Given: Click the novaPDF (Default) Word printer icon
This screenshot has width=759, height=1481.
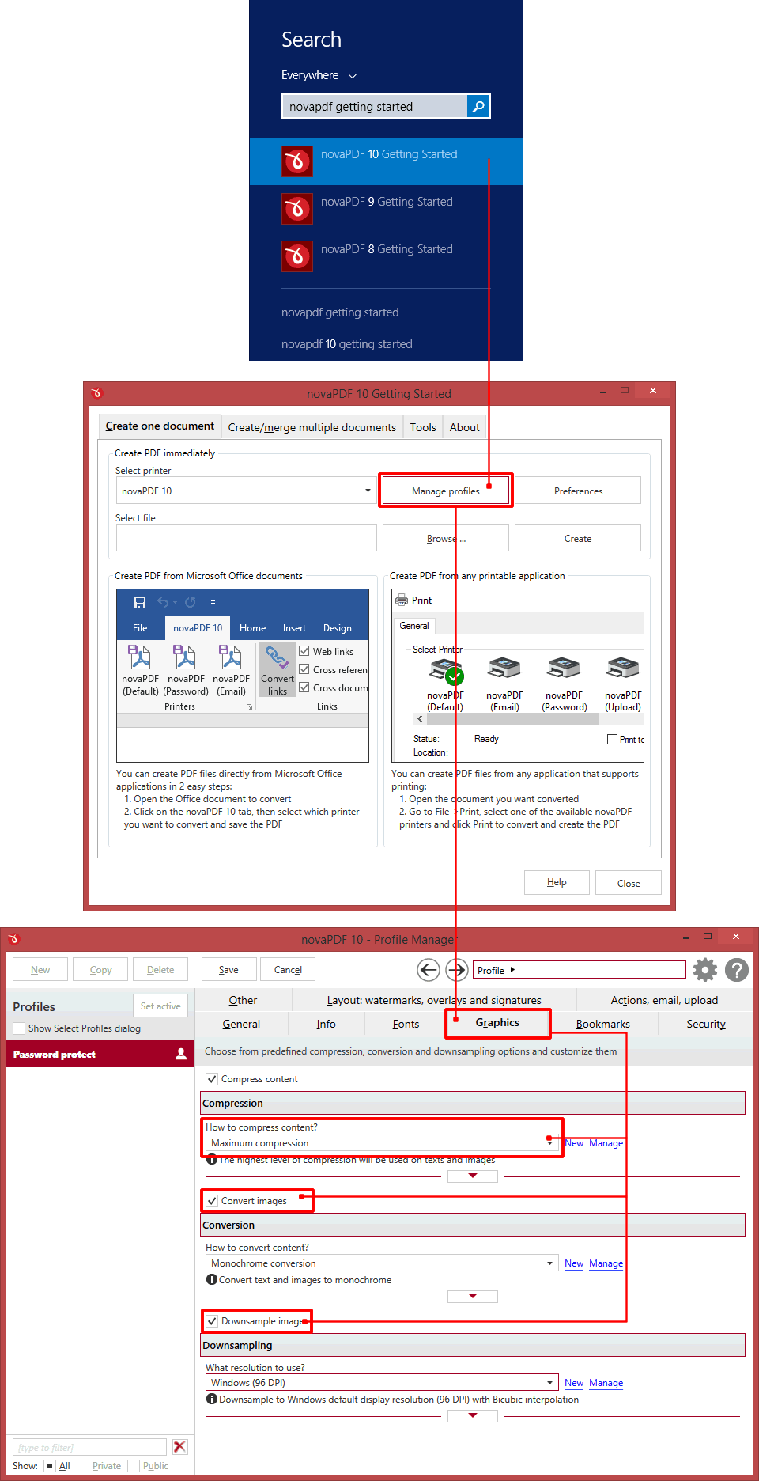Looking at the screenshot, I should 140,657.
